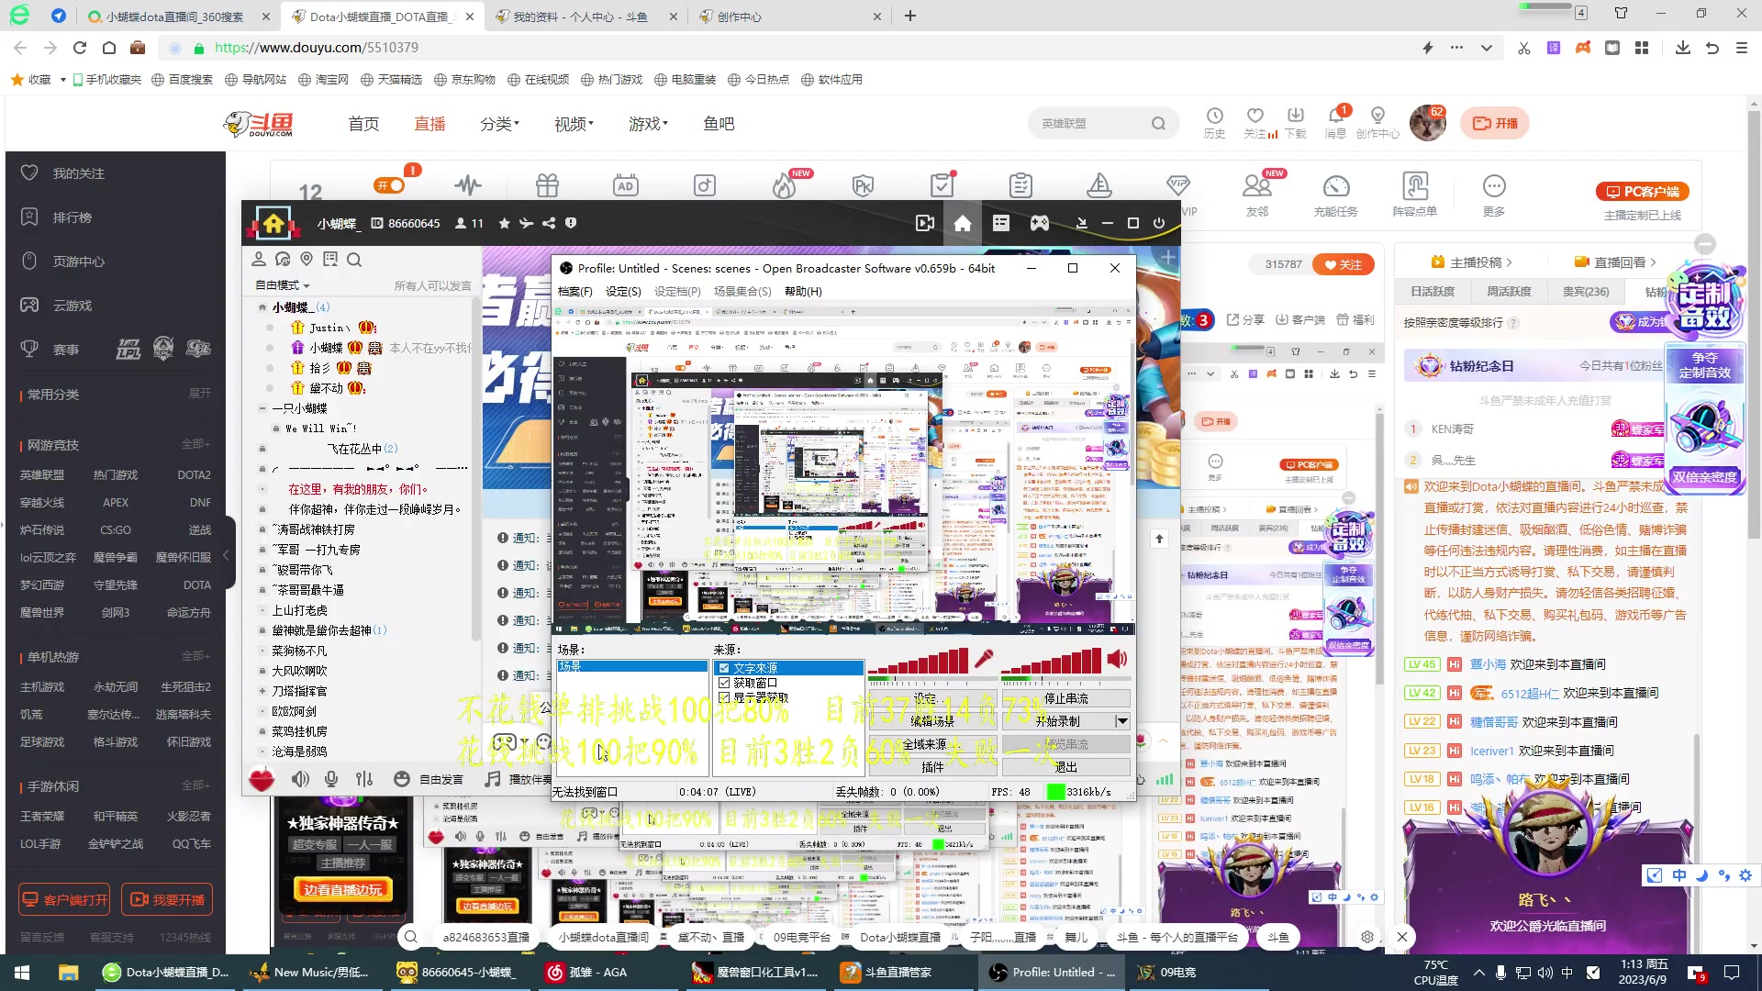Click the video playback icon in YY title bar
This screenshot has width=1762, height=991.
pyautogui.click(x=925, y=223)
